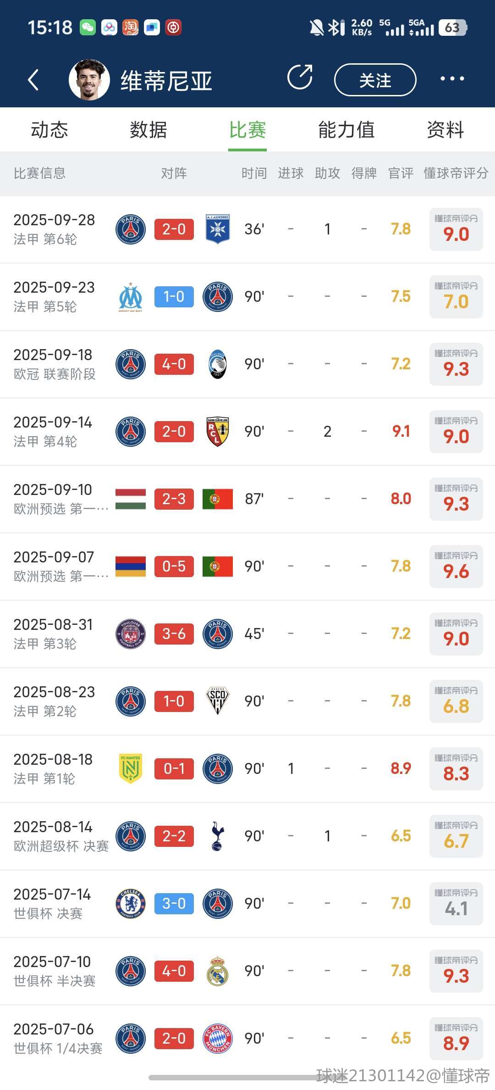Open the 2-3 Hungary vs Portugal score
495x1090 pixels.
pos(174,499)
